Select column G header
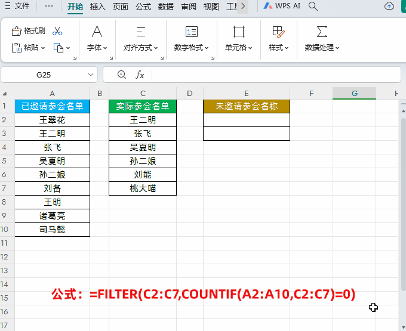The height and width of the screenshot is (331, 406). [x=355, y=94]
